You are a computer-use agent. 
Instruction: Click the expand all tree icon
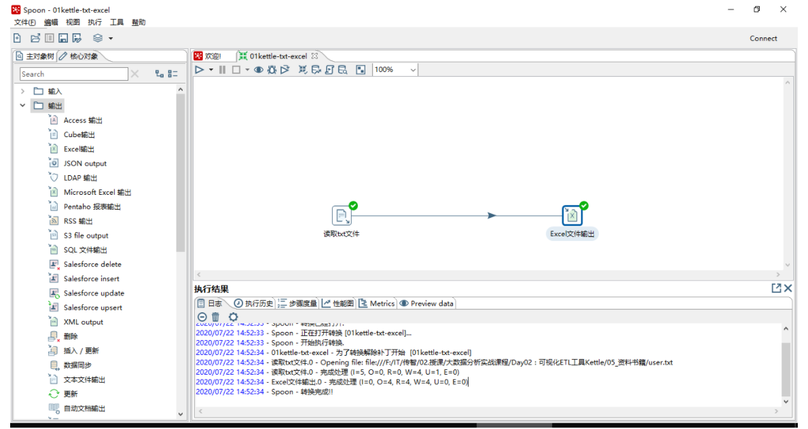[x=160, y=74]
